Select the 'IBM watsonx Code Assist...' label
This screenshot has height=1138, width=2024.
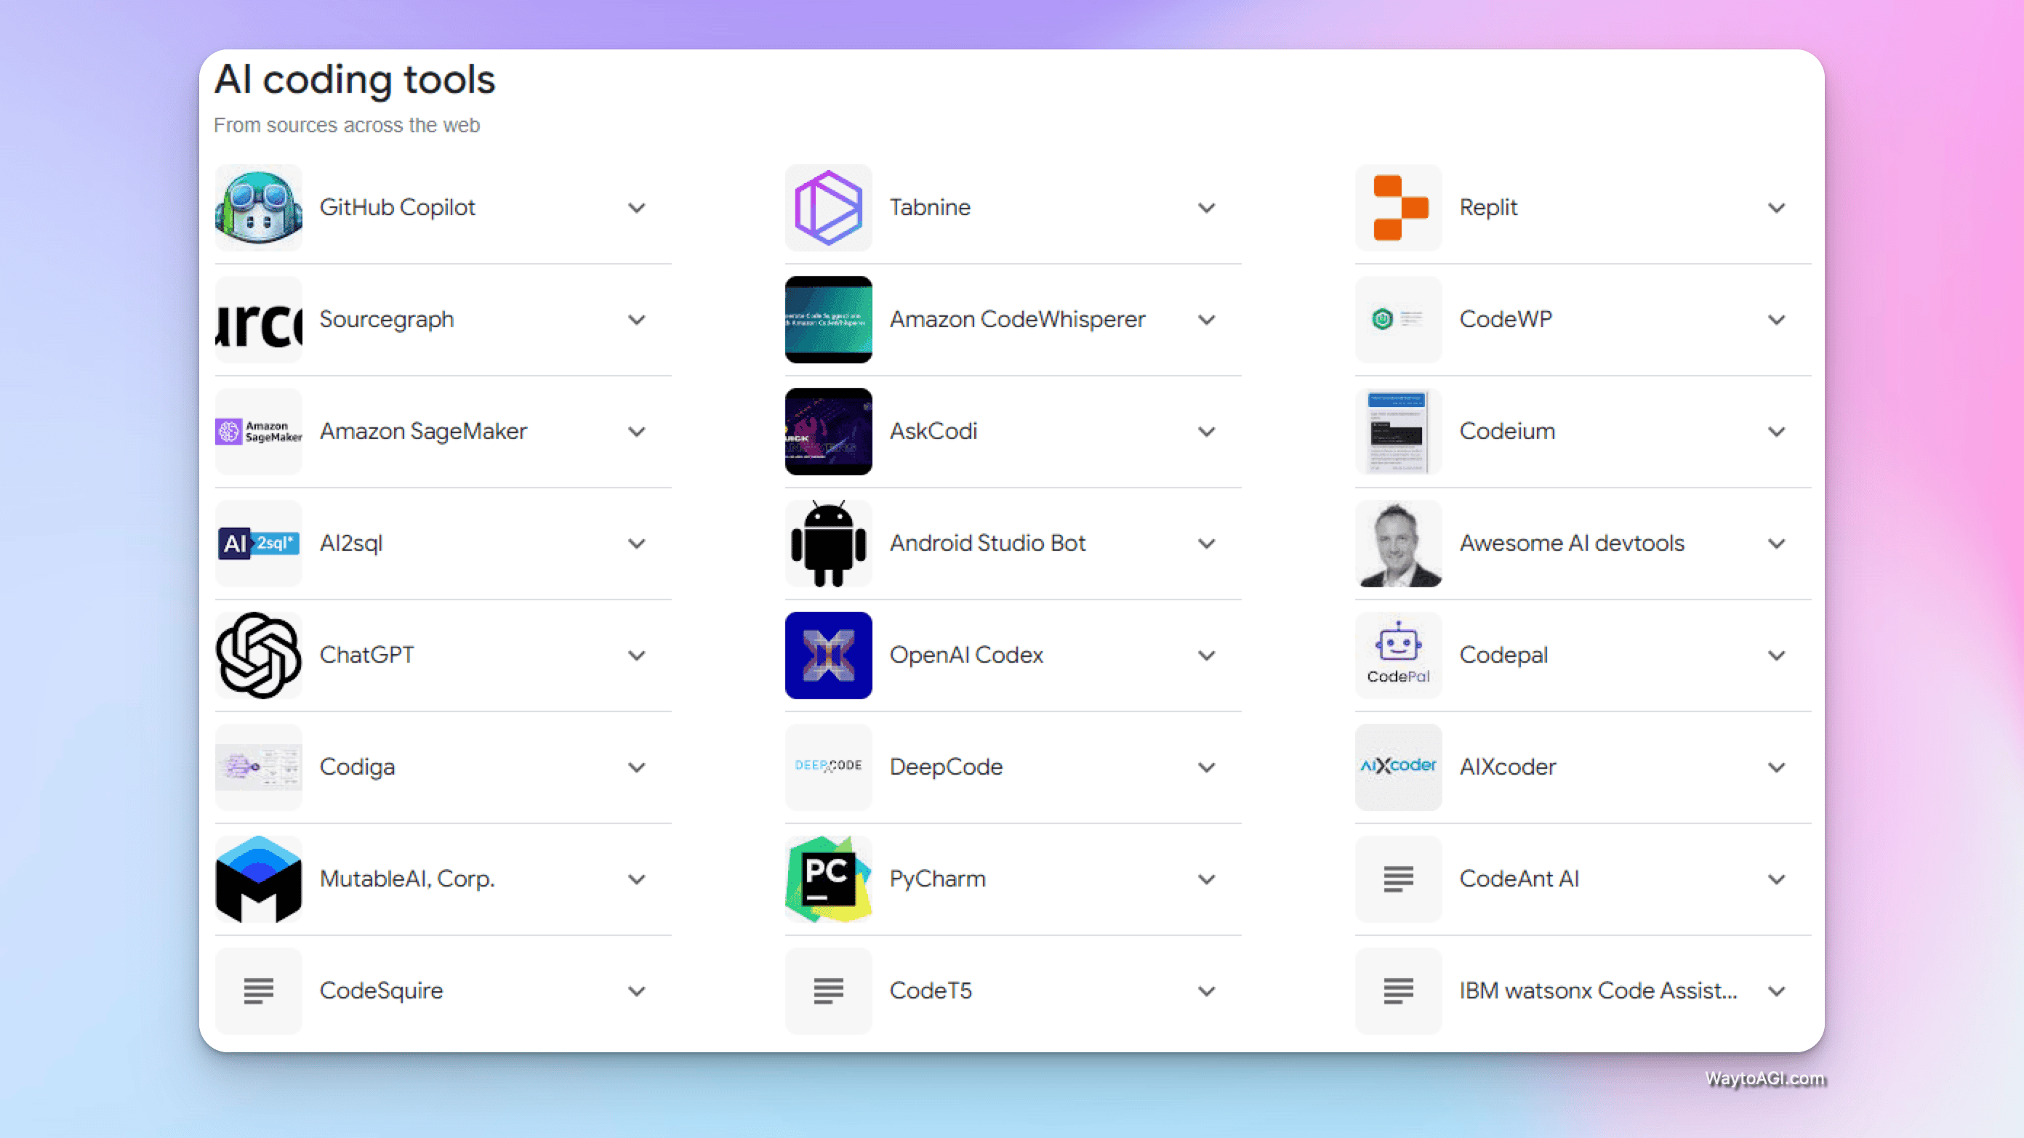(1598, 991)
